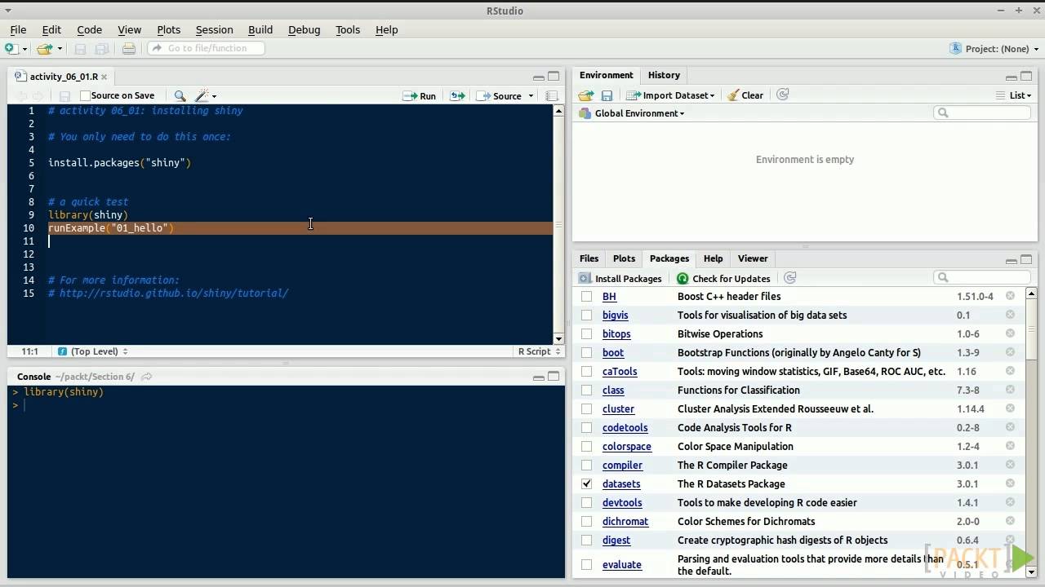Open the Global Environment dropdown
1045x587 pixels.
(632, 113)
